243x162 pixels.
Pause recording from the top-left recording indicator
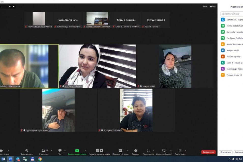coord(10,7)
